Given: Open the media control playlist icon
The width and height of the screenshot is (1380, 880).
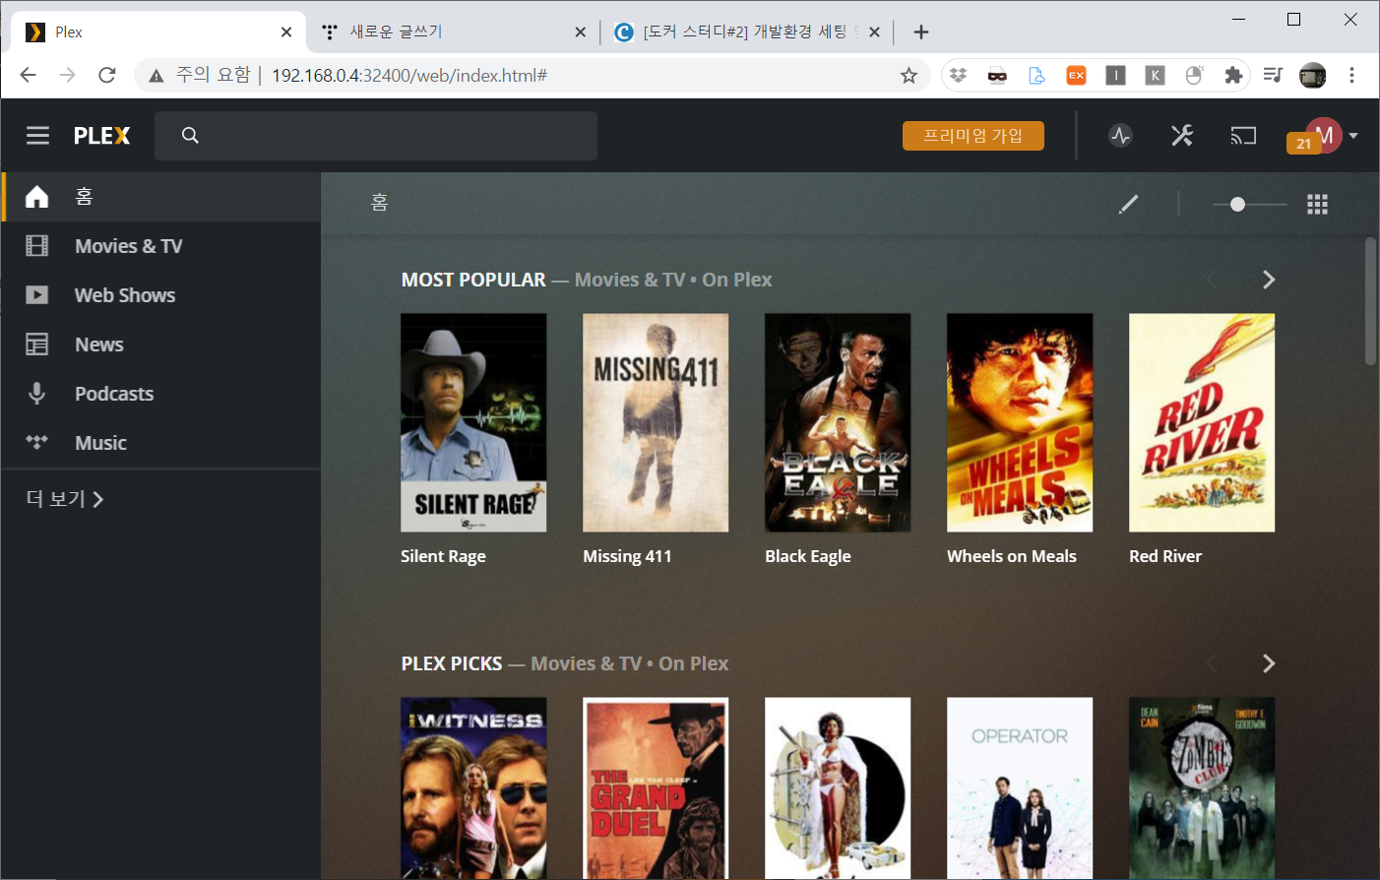Looking at the screenshot, I should pyautogui.click(x=1273, y=75).
